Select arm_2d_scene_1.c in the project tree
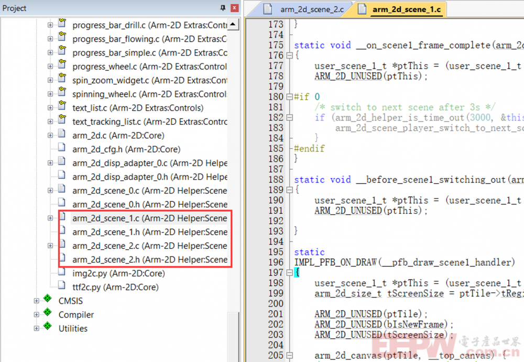 tap(149, 218)
